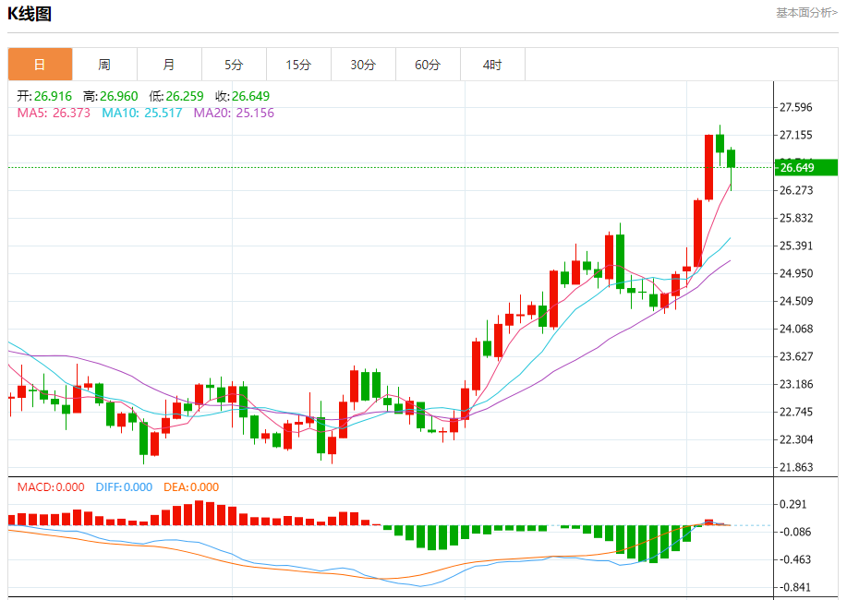Screen dimensions: 847x600
Task: Click the 26.649 current price label
Action: 806,167
